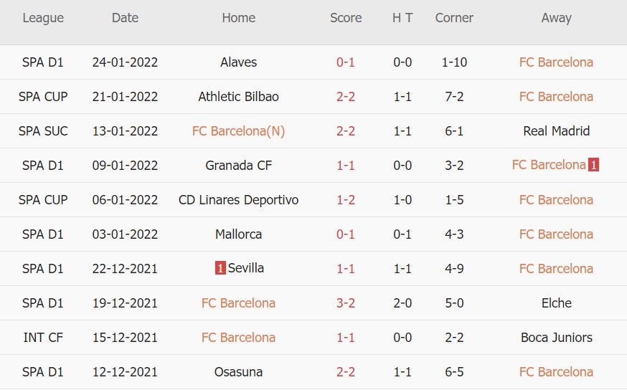Open the CD Linares Deportivo team link
Screen dimensions: 627x390
[239, 200]
